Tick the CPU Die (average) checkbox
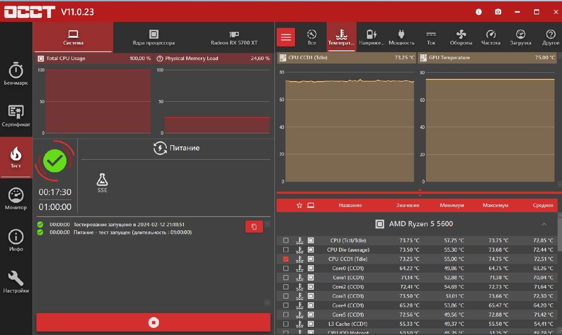Viewport: 562px width, 335px height. [x=286, y=249]
